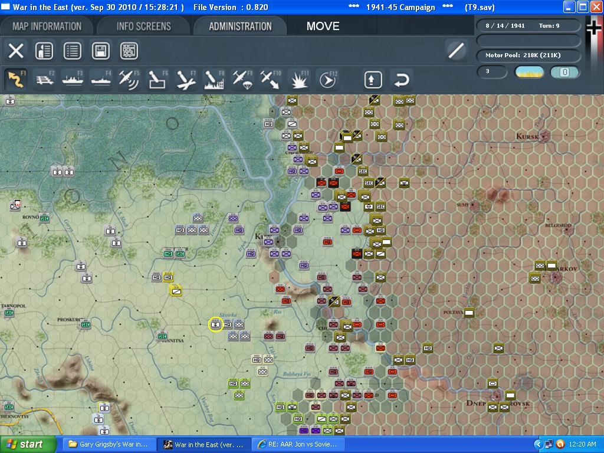Select the F5 air recon mode
Viewport: 604px width, 453px height.
[x=129, y=80]
